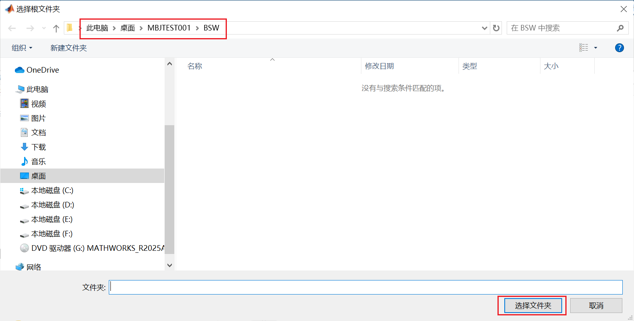Viewport: 634px width, 321px height.
Task: Open recent locations dropdown arrow
Action: tap(44, 28)
